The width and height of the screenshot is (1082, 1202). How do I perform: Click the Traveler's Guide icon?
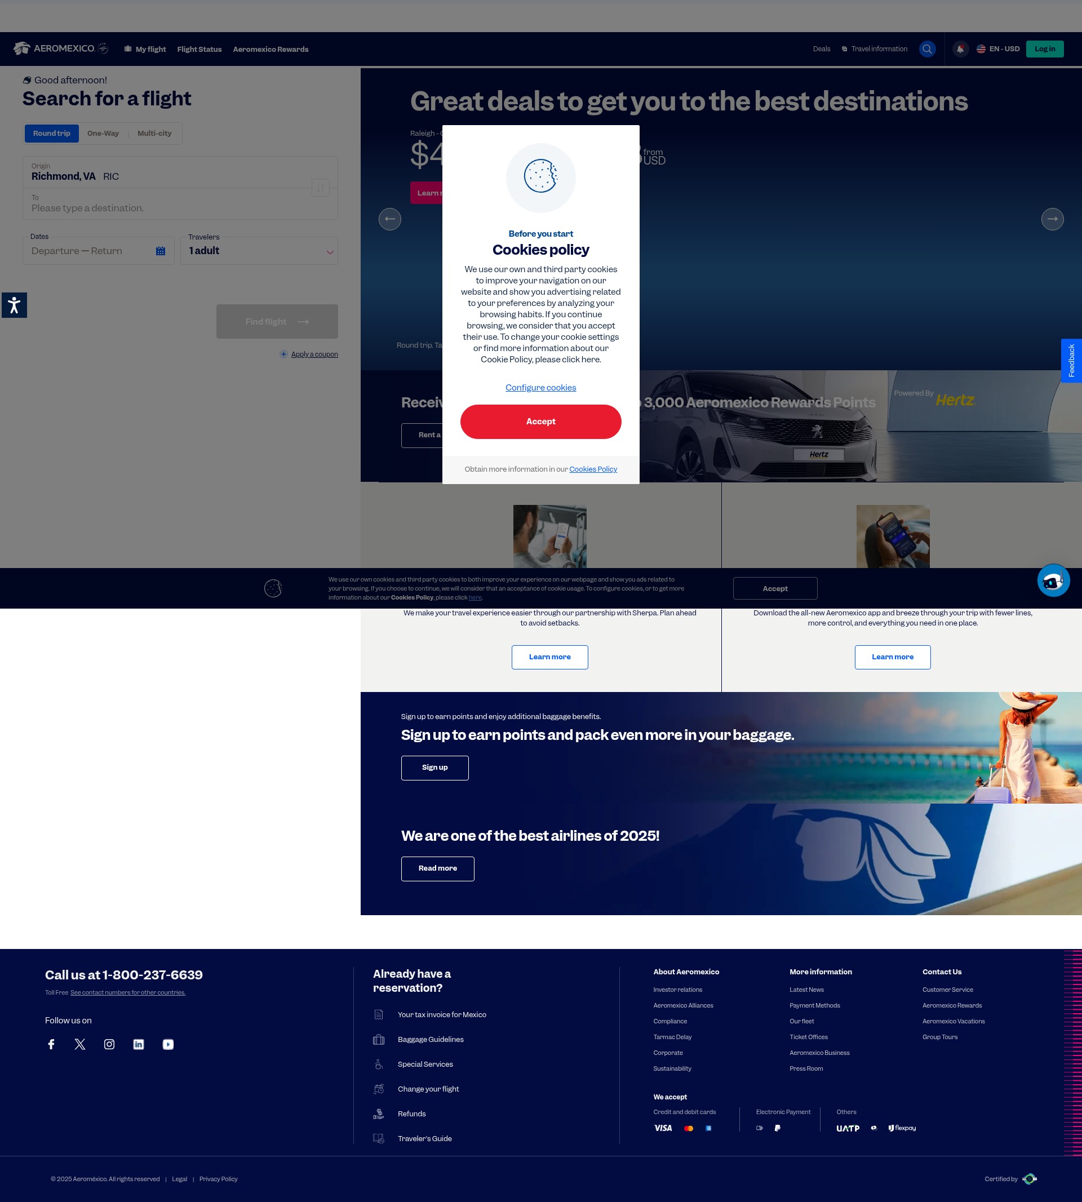click(x=379, y=1138)
